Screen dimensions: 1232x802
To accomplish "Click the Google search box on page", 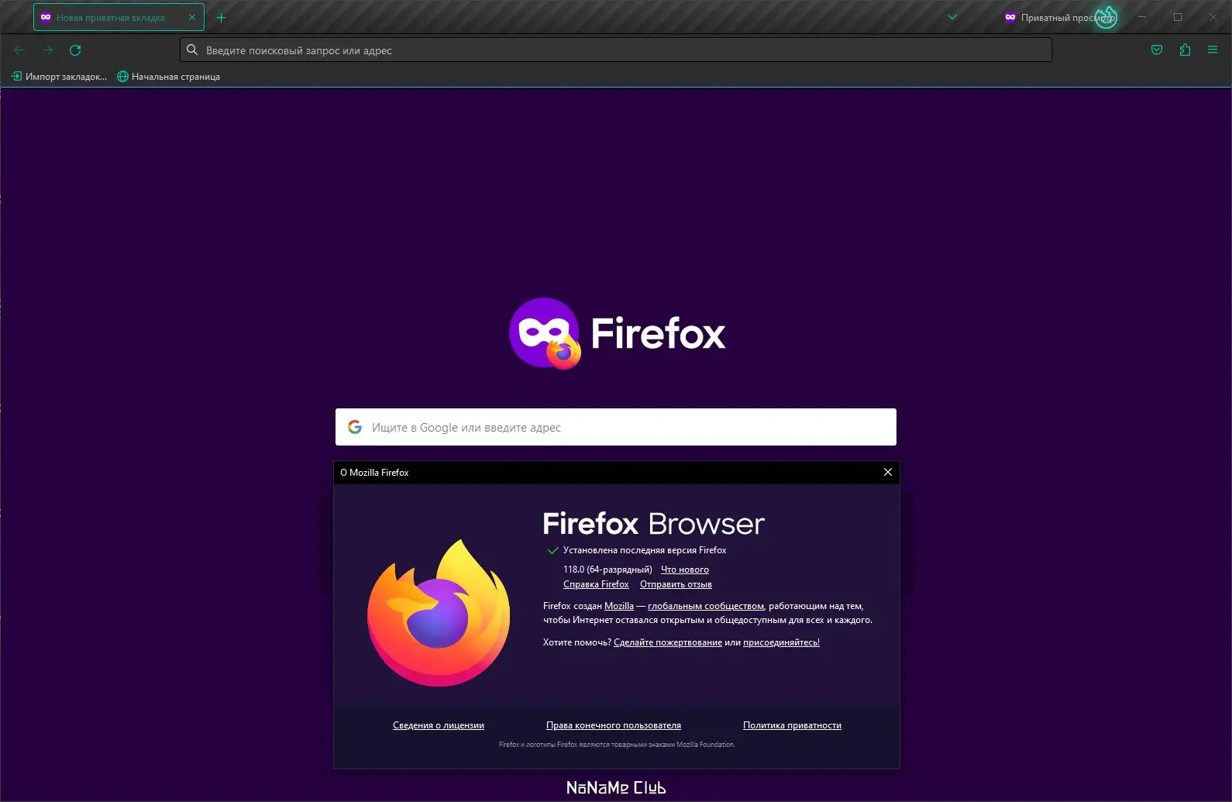I will click(616, 427).
